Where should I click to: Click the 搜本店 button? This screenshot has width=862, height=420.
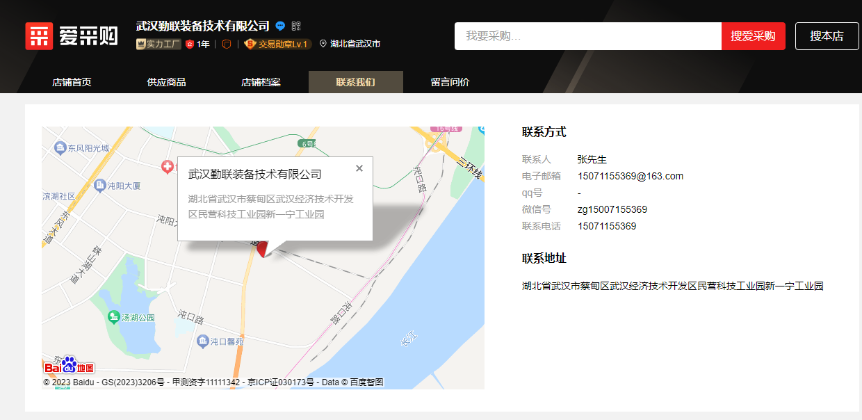click(x=827, y=35)
